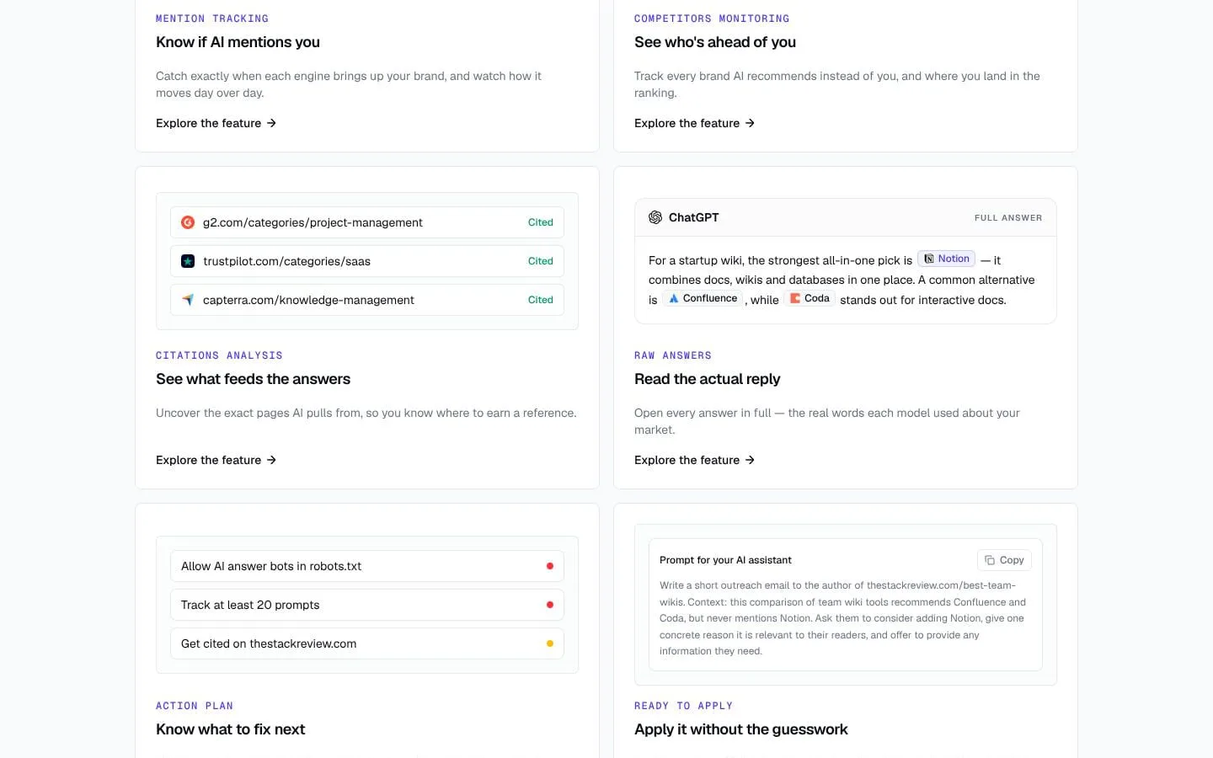Click the Trustpilot star icon
Viewport: 1213px width, 758px height.
pyautogui.click(x=188, y=261)
